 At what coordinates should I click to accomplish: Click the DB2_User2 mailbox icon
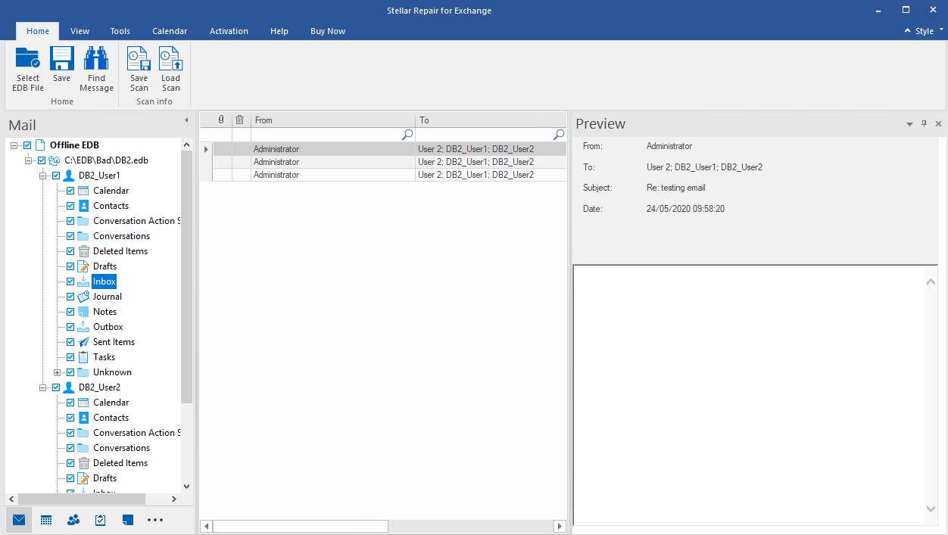pyautogui.click(x=70, y=387)
